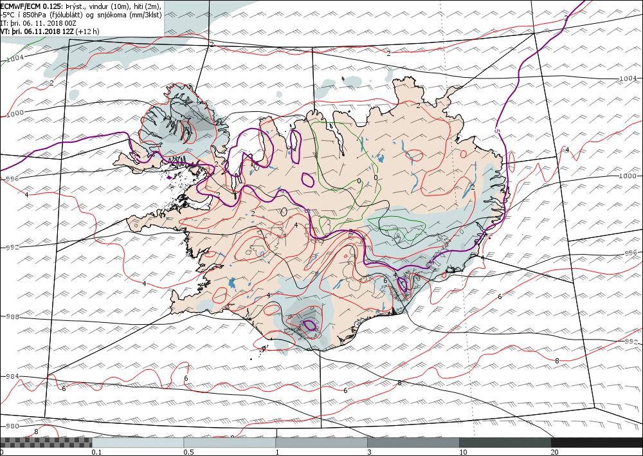The width and height of the screenshot is (643, 456).
Task: Click the '-5' label on the purple isotherm
Action: pos(496,131)
